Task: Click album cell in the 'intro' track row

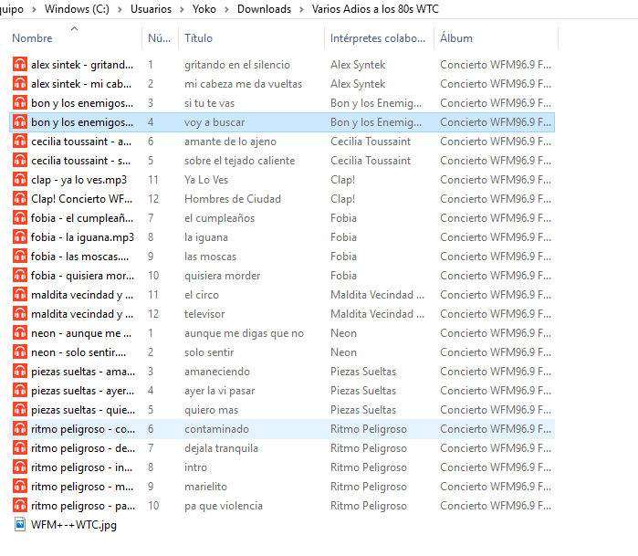Action: coord(496,467)
